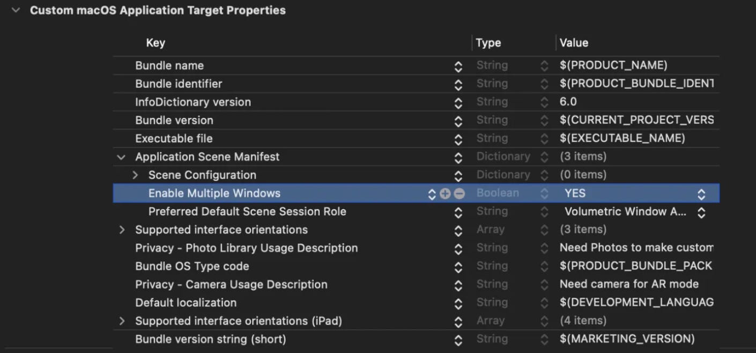Expand Supported interface orientations (iPad) array

(122, 321)
